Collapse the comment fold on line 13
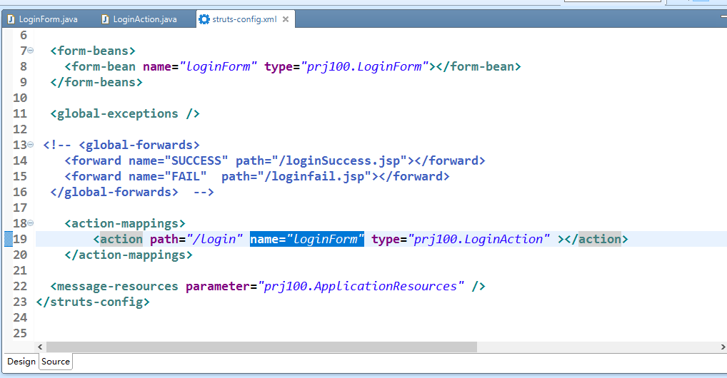727x378 pixels. [x=31, y=145]
